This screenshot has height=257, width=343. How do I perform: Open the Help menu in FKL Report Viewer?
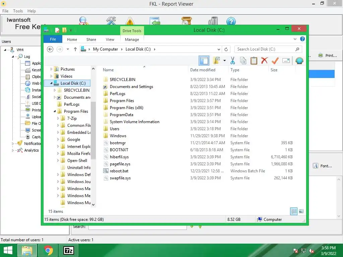(31, 11)
